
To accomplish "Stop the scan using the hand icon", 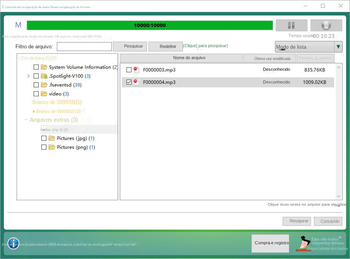I will pos(326,26).
